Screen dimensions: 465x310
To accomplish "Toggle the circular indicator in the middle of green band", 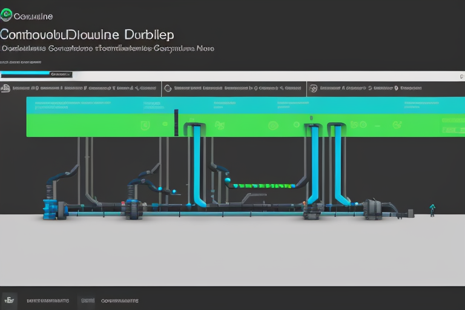I will tap(272, 125).
